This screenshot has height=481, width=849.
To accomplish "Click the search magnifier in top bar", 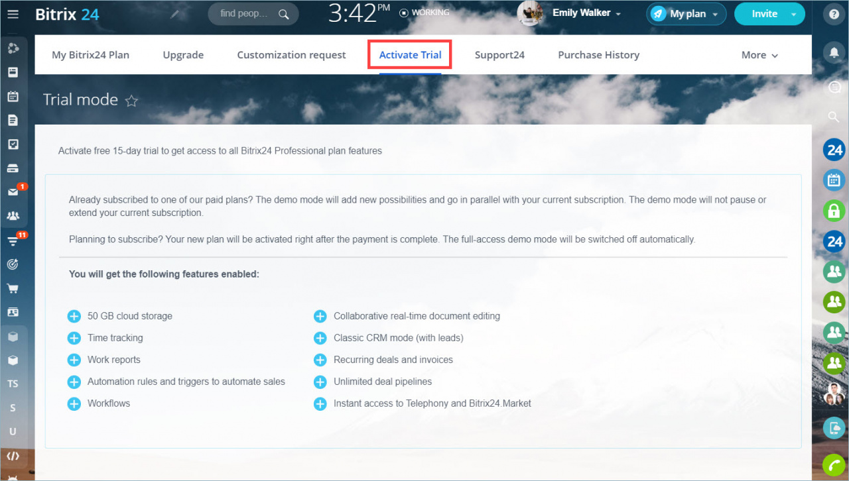I will coord(284,14).
